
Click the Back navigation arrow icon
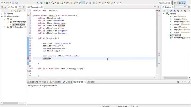click(112, 3)
